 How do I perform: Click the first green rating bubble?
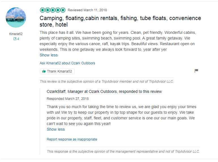coord(42,10)
